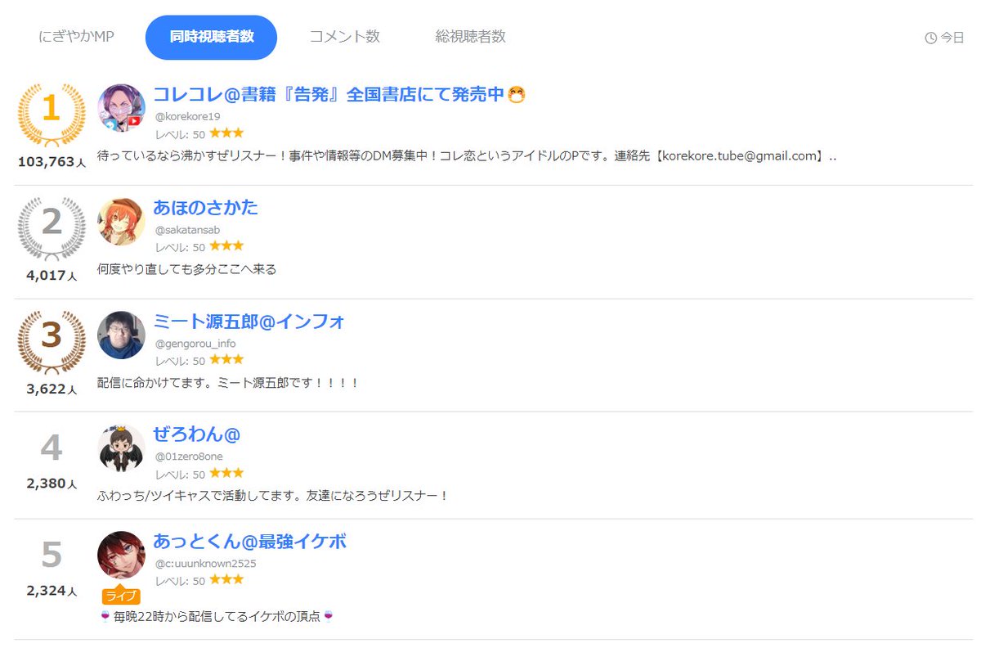Image resolution: width=981 pixels, height=648 pixels.
Task: Open ぜろわん@'s avatar thumbnail
Action: (121, 448)
